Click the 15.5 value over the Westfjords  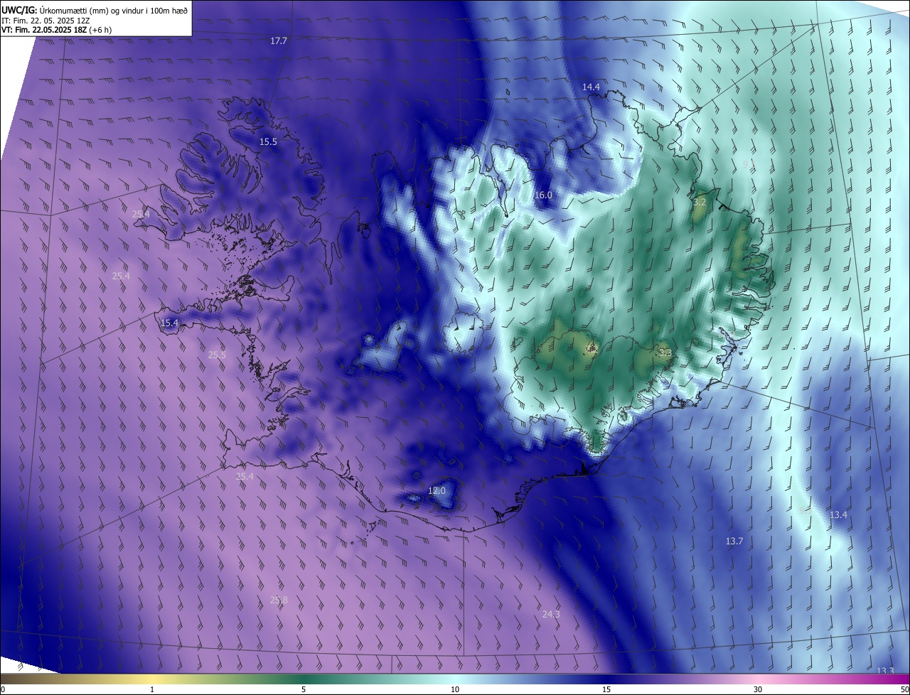pyautogui.click(x=268, y=142)
